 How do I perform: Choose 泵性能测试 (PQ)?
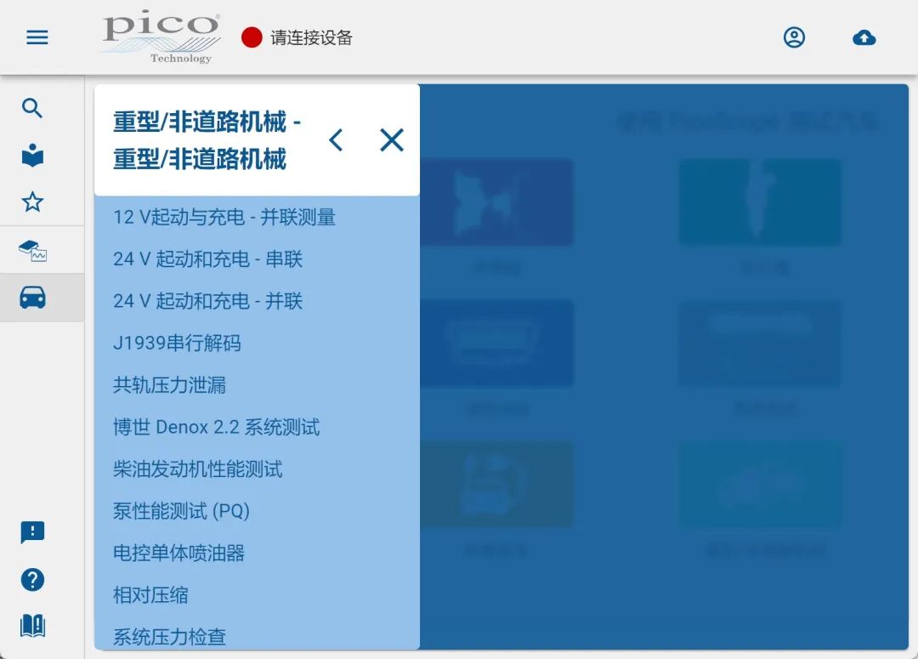click(x=182, y=511)
